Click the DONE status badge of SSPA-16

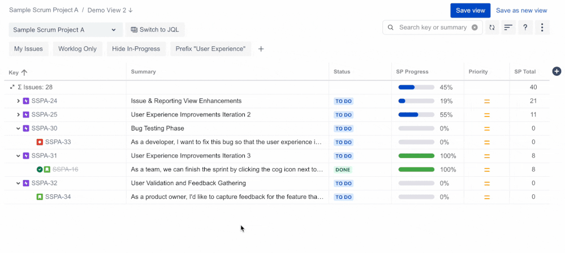click(x=343, y=169)
